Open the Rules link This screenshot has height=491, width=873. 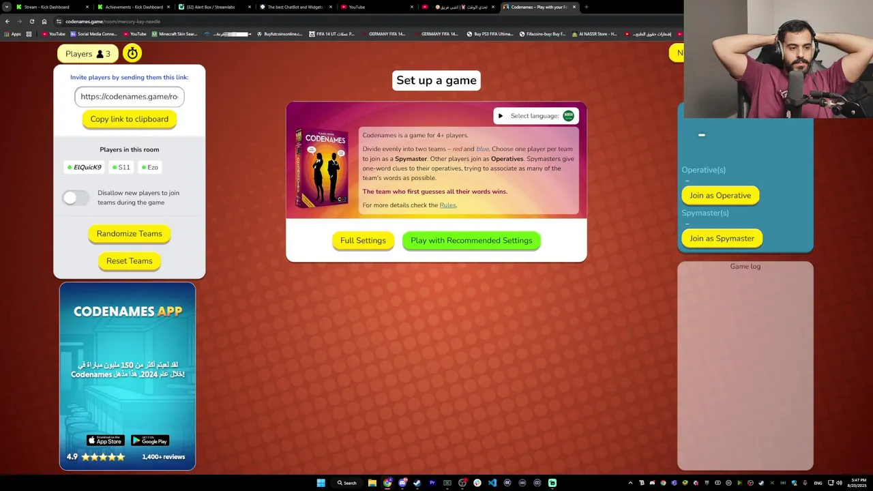447,205
